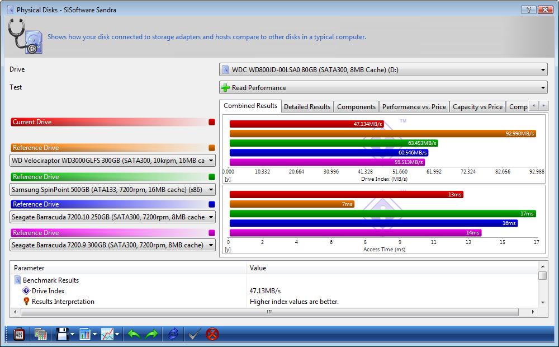Click the Value column header
559x347 pixels.
point(392,268)
